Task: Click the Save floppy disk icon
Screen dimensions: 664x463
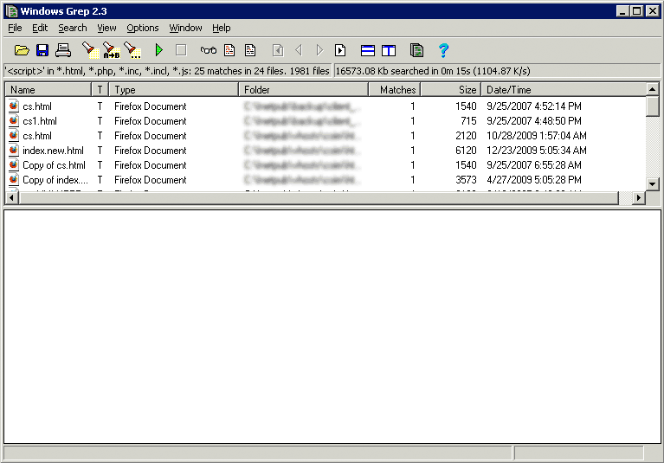Action: (42, 50)
